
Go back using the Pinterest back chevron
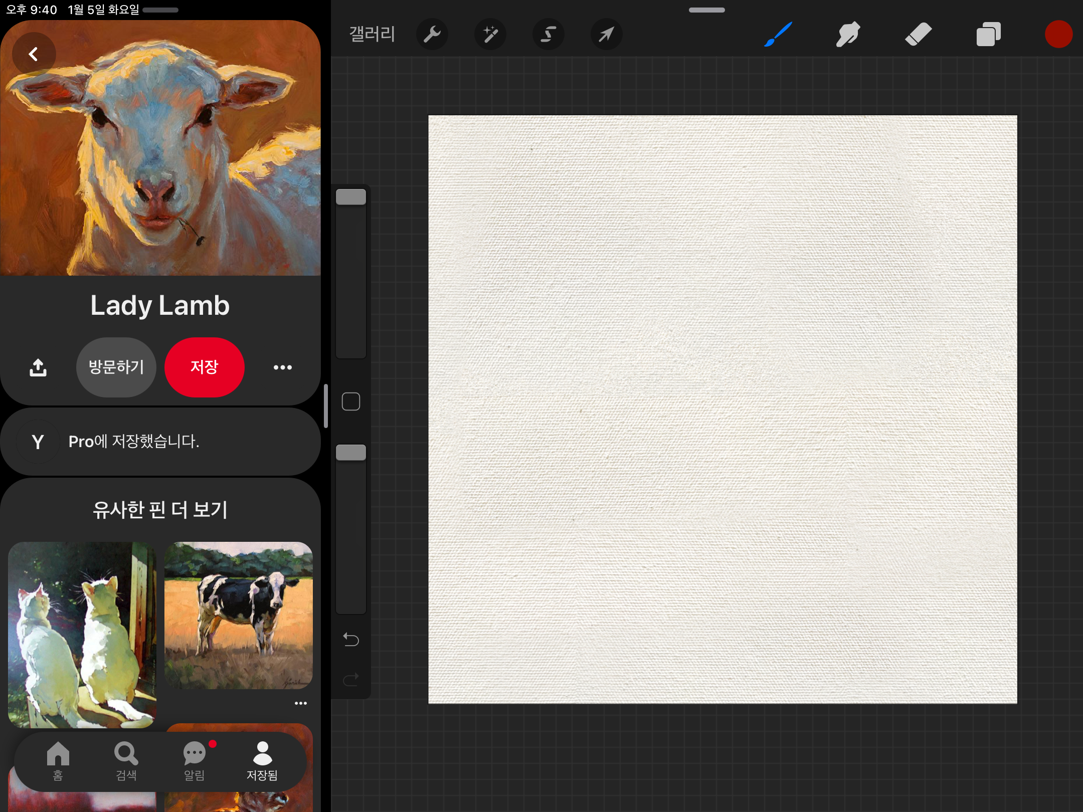(x=34, y=54)
